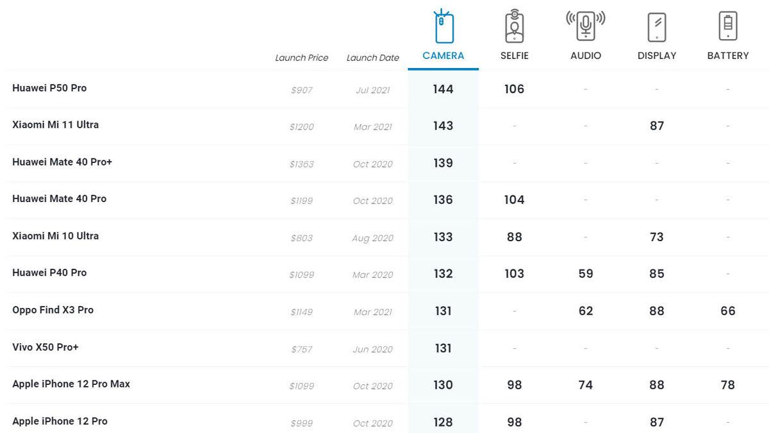Open the Huawei P50 Pro link
Viewport: 769px width, 433px height.
tap(49, 88)
